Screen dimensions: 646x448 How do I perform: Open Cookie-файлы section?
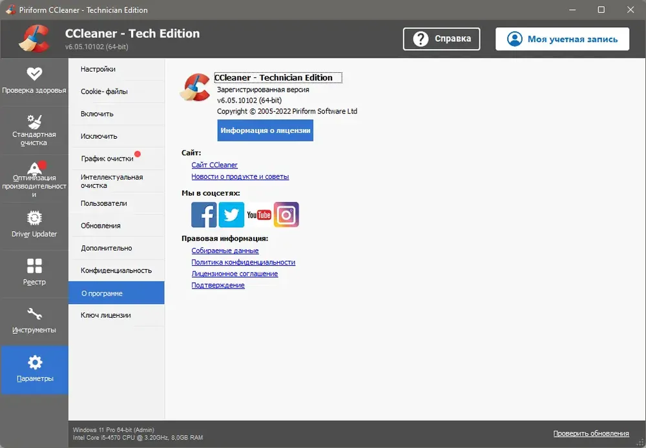click(x=116, y=92)
